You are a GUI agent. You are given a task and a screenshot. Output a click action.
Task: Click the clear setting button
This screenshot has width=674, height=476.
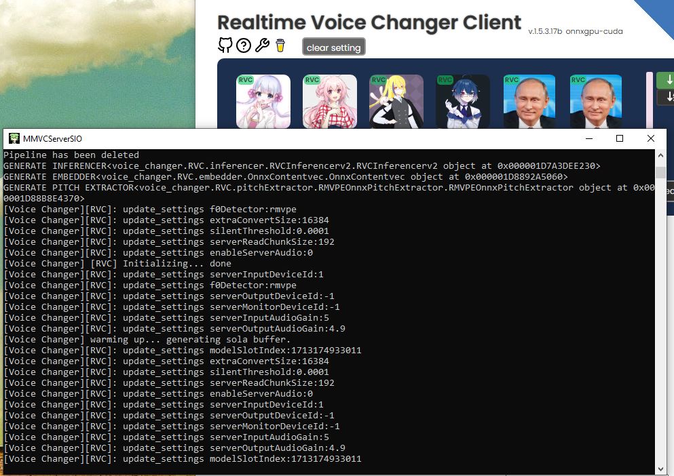point(333,47)
